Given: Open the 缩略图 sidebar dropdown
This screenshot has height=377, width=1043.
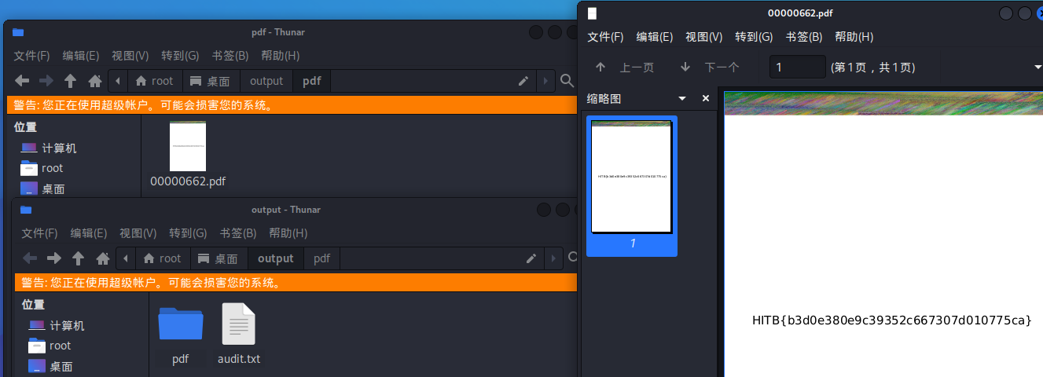Looking at the screenshot, I should [681, 98].
